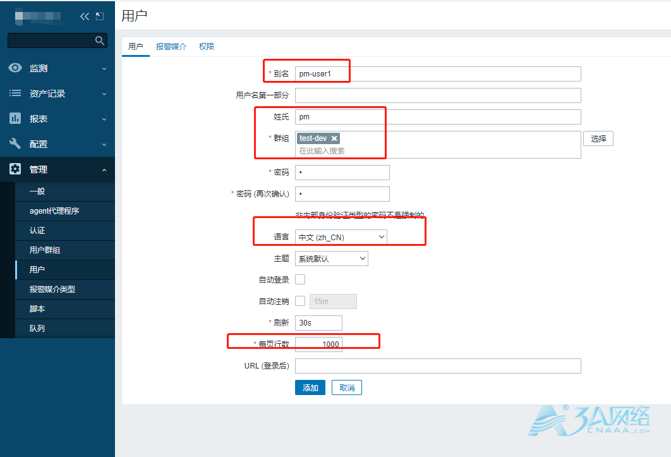The image size is (671, 457).
Task: Click the 取消 button
Action: [x=347, y=387]
